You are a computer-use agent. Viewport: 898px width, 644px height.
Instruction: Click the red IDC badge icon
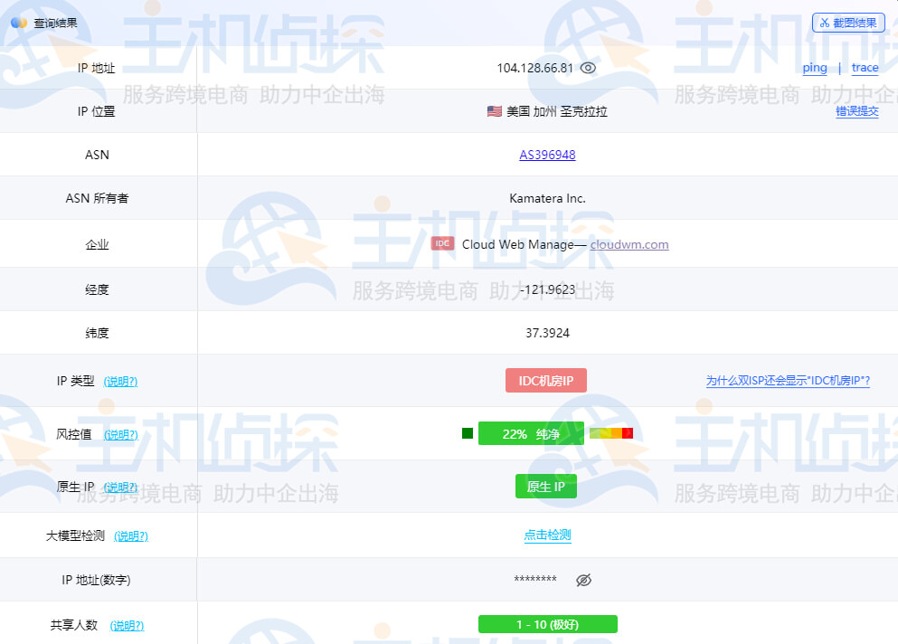[442, 243]
